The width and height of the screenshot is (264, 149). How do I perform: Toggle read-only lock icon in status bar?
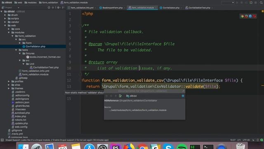pos(253,140)
